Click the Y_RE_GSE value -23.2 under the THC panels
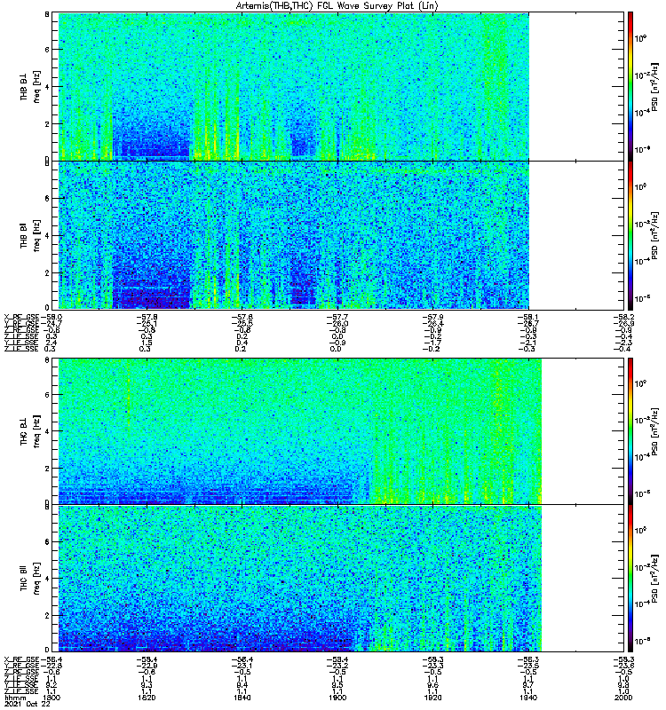The width and height of the screenshot is (666, 710). (x=337, y=666)
